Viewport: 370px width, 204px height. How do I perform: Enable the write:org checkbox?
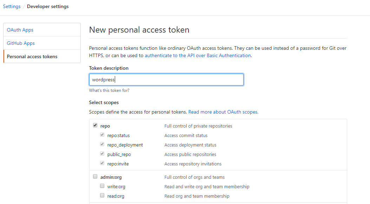click(x=102, y=186)
